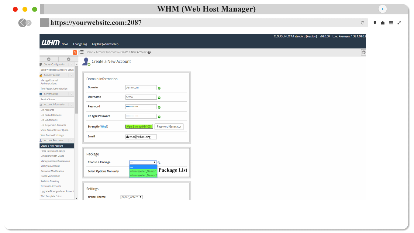This screenshot has width=414, height=233.
Task: Open Force Password Change link
Action: (53, 151)
